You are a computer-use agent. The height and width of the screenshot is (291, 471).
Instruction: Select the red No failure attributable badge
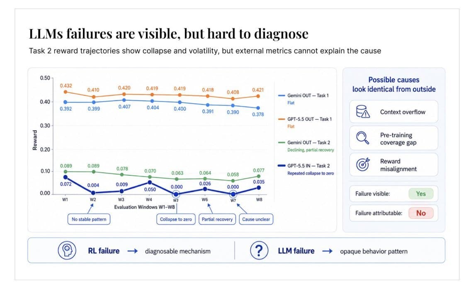click(x=421, y=213)
